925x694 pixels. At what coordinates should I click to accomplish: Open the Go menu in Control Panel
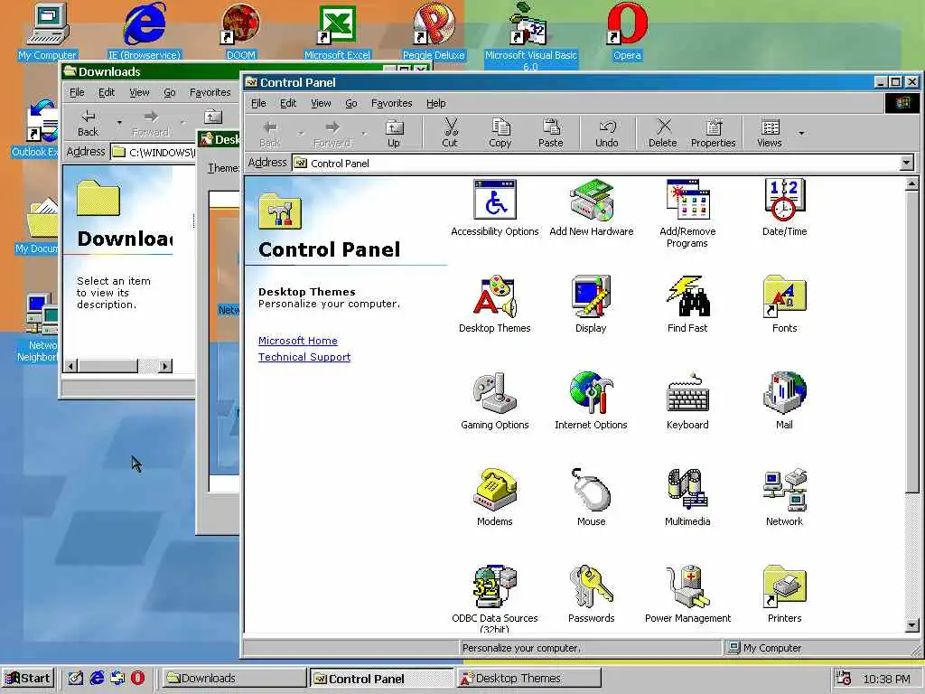[351, 103]
